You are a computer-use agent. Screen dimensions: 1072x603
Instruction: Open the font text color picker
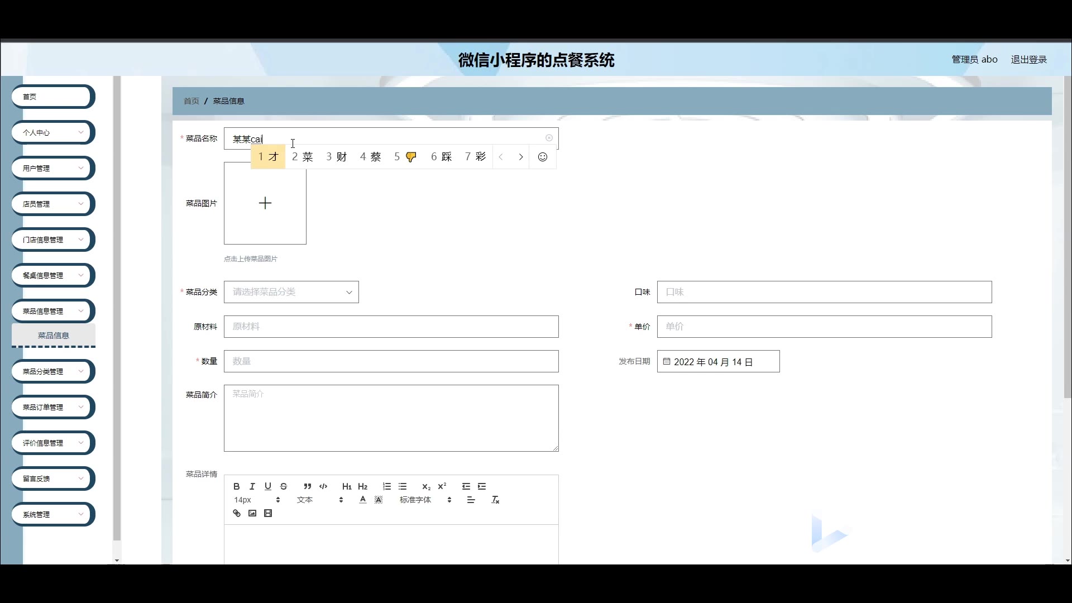(363, 500)
